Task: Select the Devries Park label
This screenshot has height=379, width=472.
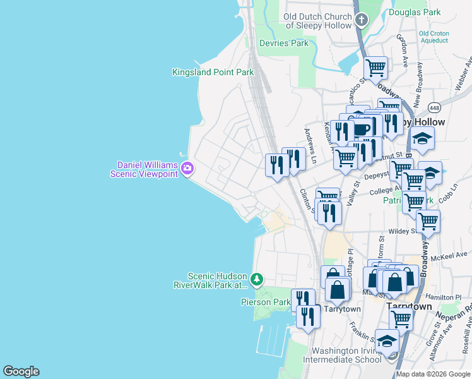Action: pos(284,44)
